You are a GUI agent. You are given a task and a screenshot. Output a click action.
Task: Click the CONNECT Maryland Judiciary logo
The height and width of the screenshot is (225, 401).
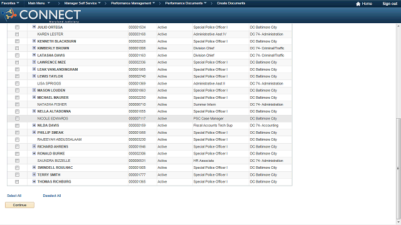[x=41, y=15]
